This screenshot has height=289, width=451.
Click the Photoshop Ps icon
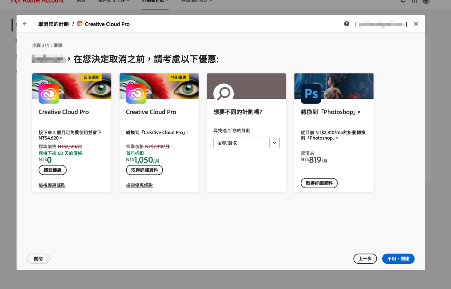click(311, 93)
